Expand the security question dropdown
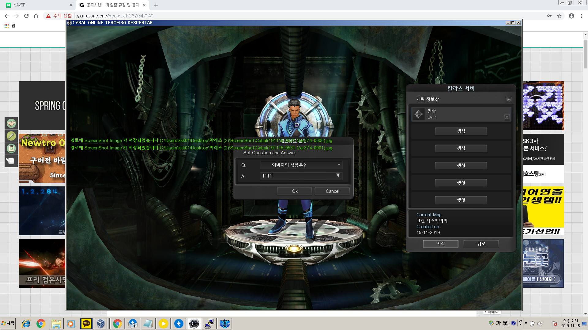The width and height of the screenshot is (588, 330). (x=339, y=165)
